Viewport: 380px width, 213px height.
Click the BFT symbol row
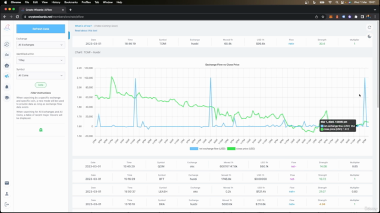click(222, 177)
